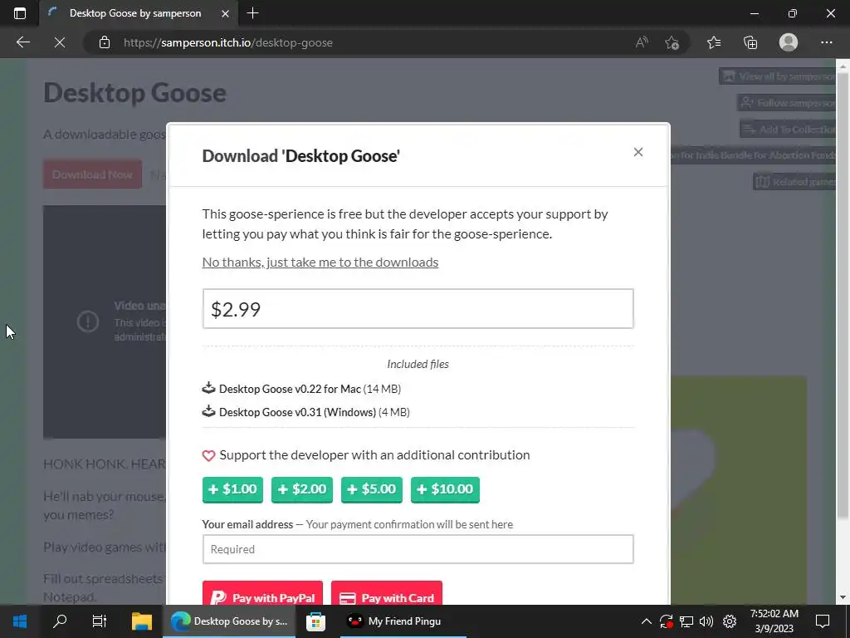Close the Download 'Desktop Goose' dialog
This screenshot has width=850, height=638.
point(638,153)
